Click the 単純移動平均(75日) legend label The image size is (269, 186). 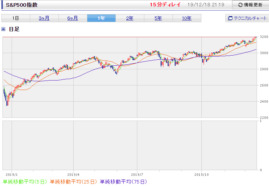click(x=123, y=182)
